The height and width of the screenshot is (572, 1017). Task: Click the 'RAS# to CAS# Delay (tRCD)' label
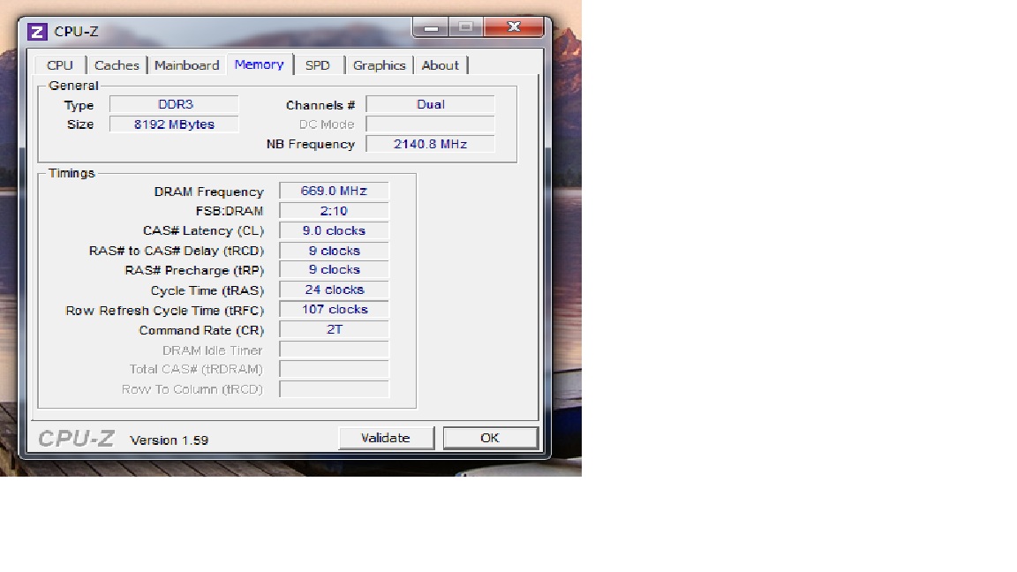[x=177, y=251]
